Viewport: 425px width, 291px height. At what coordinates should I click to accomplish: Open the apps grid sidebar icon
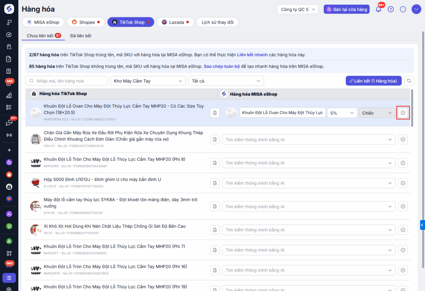pos(9,253)
